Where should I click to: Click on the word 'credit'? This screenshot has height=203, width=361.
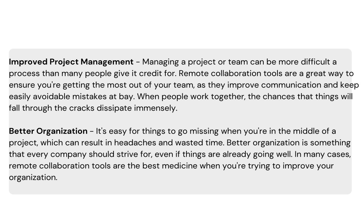click(x=150, y=73)
